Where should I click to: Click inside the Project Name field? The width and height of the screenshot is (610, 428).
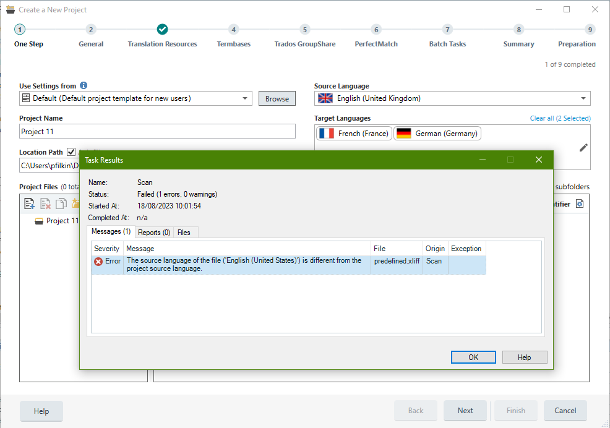157,131
